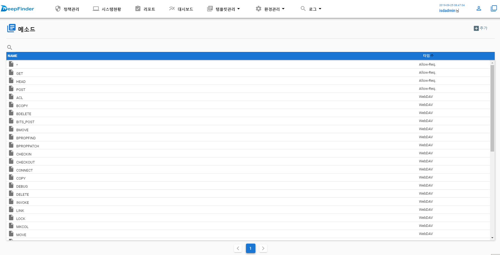Click the NAME column header

[13, 56]
